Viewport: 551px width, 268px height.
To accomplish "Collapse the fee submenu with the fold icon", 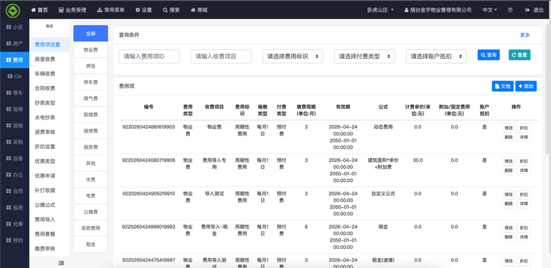I will tap(61, 263).
